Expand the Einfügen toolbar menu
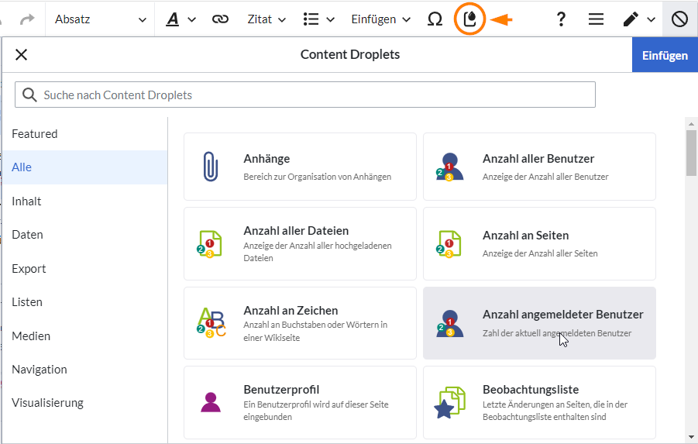The height and width of the screenshot is (444, 698). click(380, 19)
